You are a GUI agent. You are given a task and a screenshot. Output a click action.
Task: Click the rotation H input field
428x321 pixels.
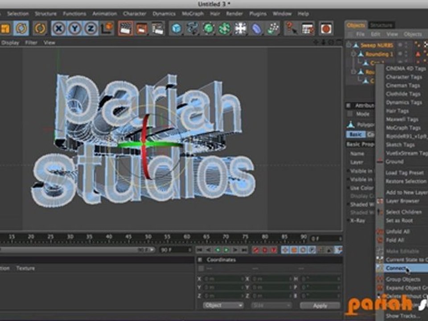click(321, 279)
